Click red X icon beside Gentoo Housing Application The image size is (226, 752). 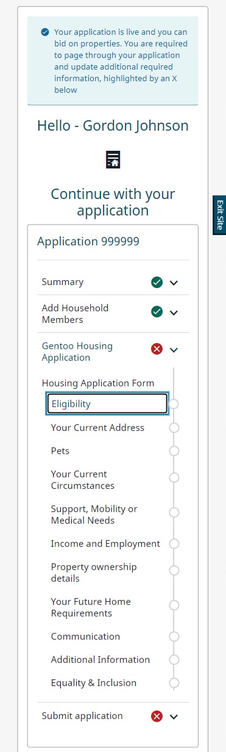click(157, 349)
